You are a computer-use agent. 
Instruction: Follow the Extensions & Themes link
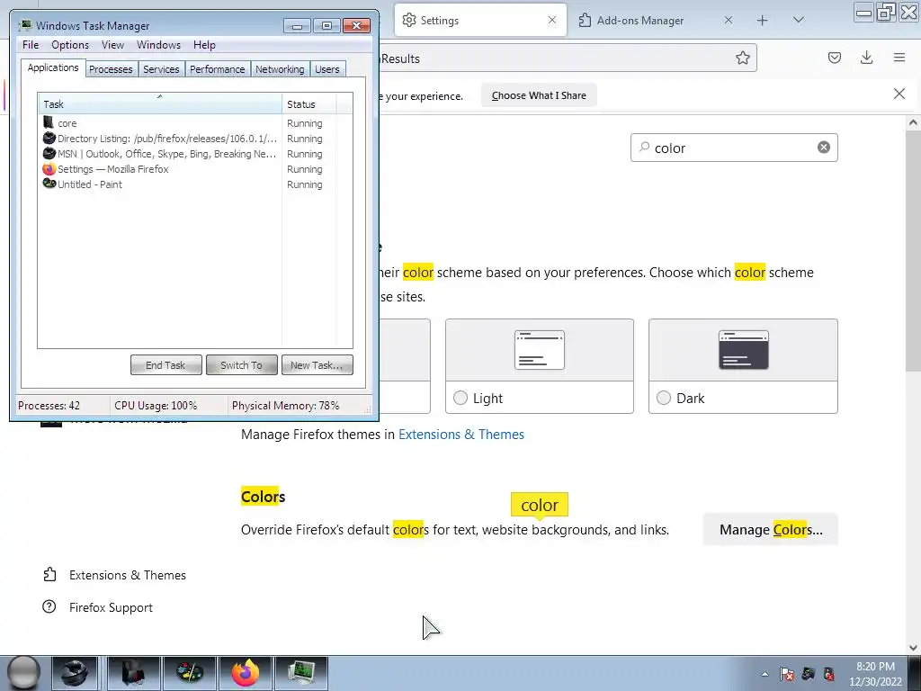pyautogui.click(x=461, y=435)
